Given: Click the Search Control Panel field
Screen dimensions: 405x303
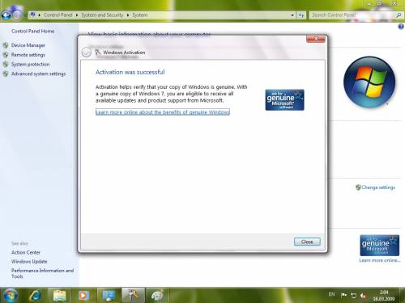Looking at the screenshot, I should pyautogui.click(x=352, y=15).
